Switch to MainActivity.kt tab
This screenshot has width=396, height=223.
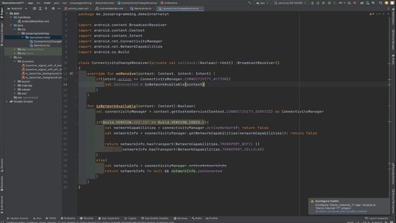[x=142, y=8]
